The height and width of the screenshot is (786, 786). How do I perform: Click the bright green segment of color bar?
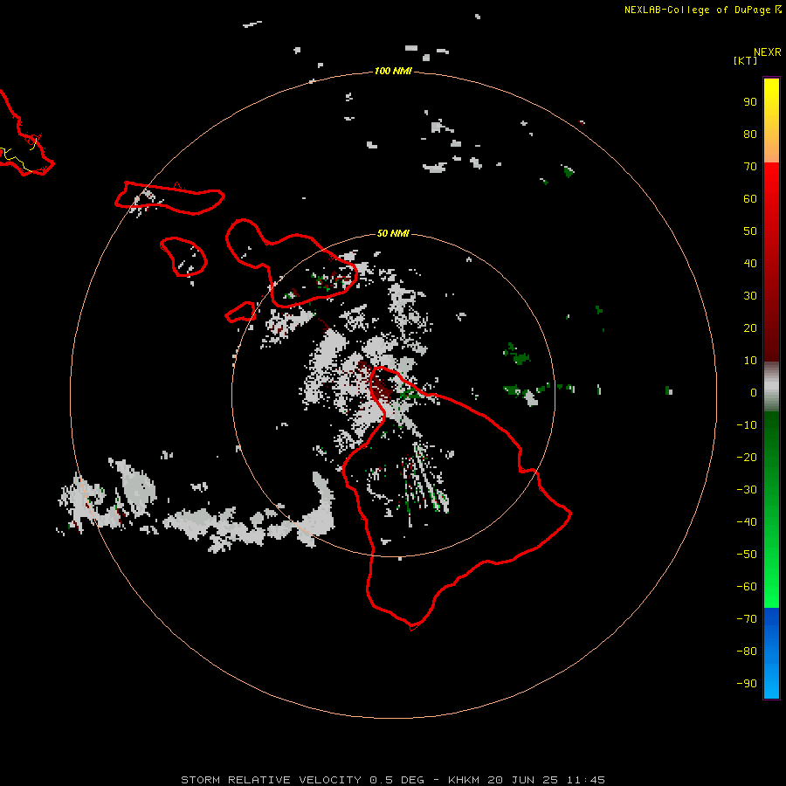(771, 510)
